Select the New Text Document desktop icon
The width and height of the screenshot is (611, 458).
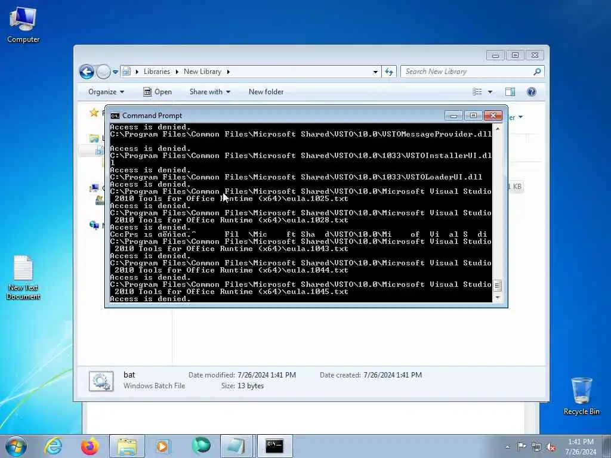23,277
